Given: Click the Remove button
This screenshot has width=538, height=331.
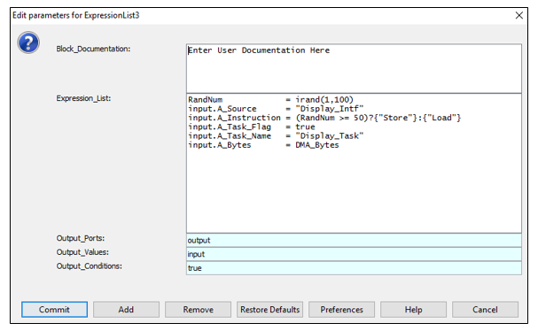Looking at the screenshot, I should click(x=198, y=310).
